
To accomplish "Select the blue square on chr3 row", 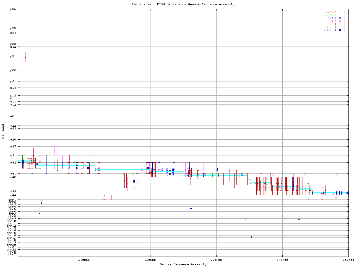I will [41, 203].
